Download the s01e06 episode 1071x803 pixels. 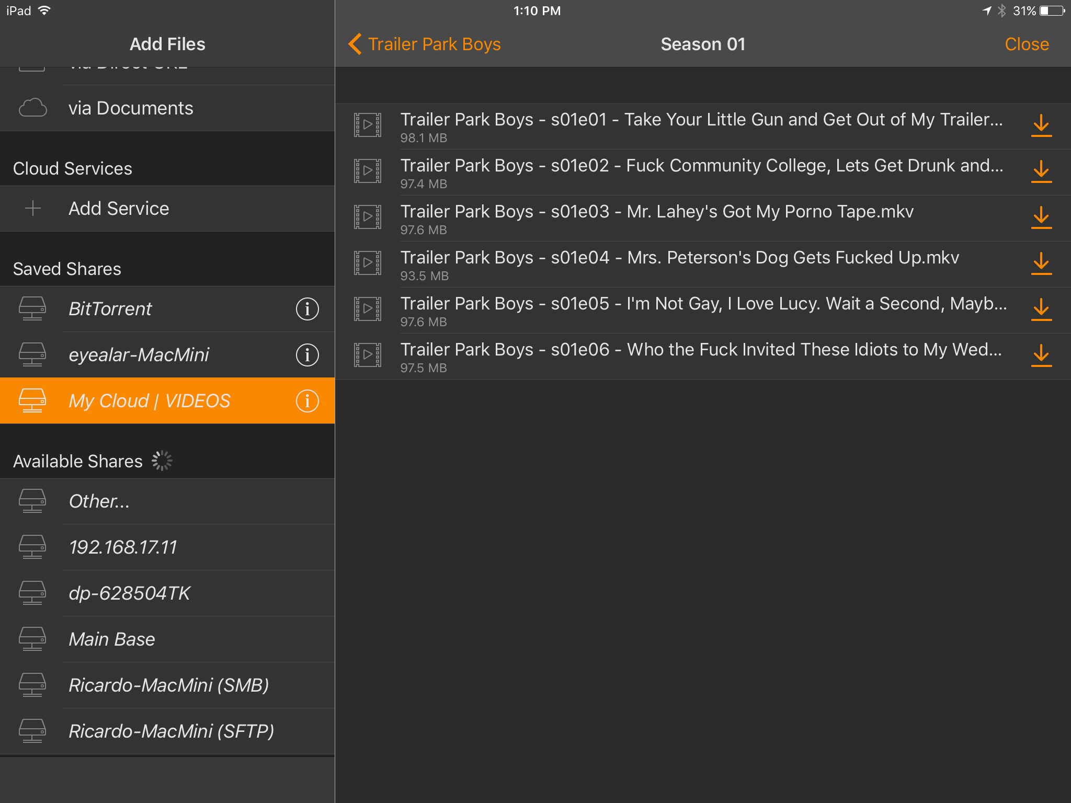1041,355
